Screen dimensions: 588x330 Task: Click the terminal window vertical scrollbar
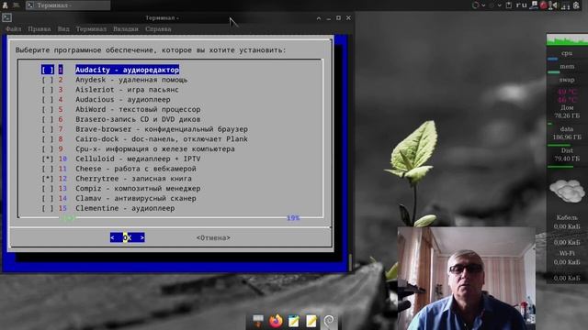(x=350, y=262)
